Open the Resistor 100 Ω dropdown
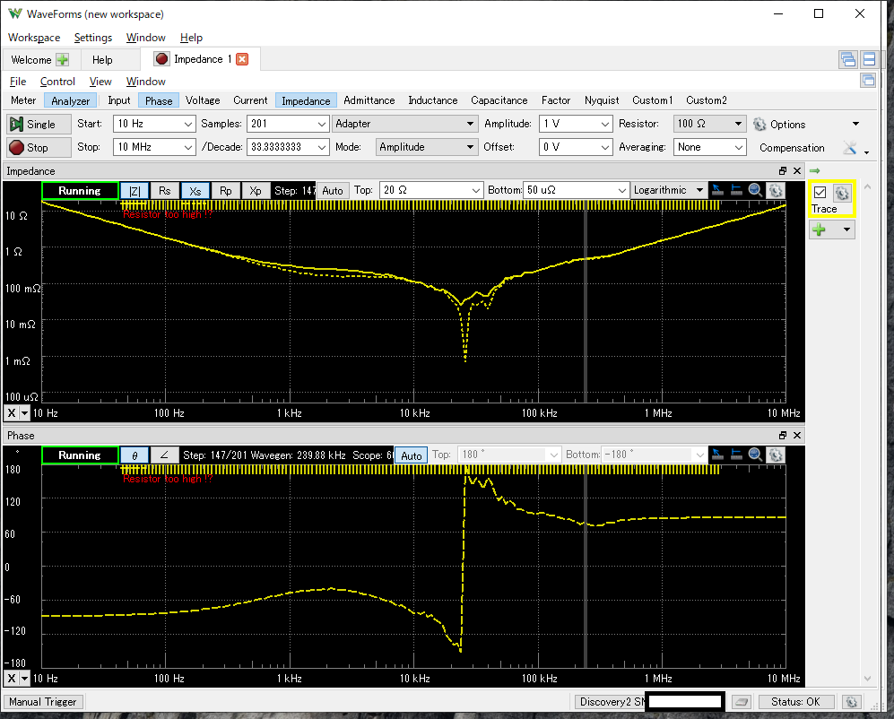The image size is (894, 719). click(x=710, y=124)
